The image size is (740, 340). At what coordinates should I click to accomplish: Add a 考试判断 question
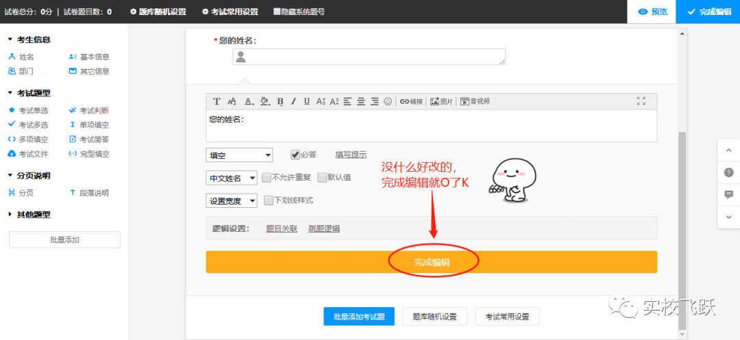coord(89,111)
